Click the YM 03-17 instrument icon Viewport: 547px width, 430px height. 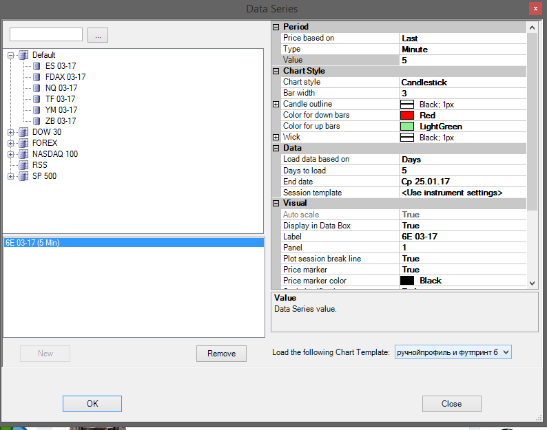(37, 110)
